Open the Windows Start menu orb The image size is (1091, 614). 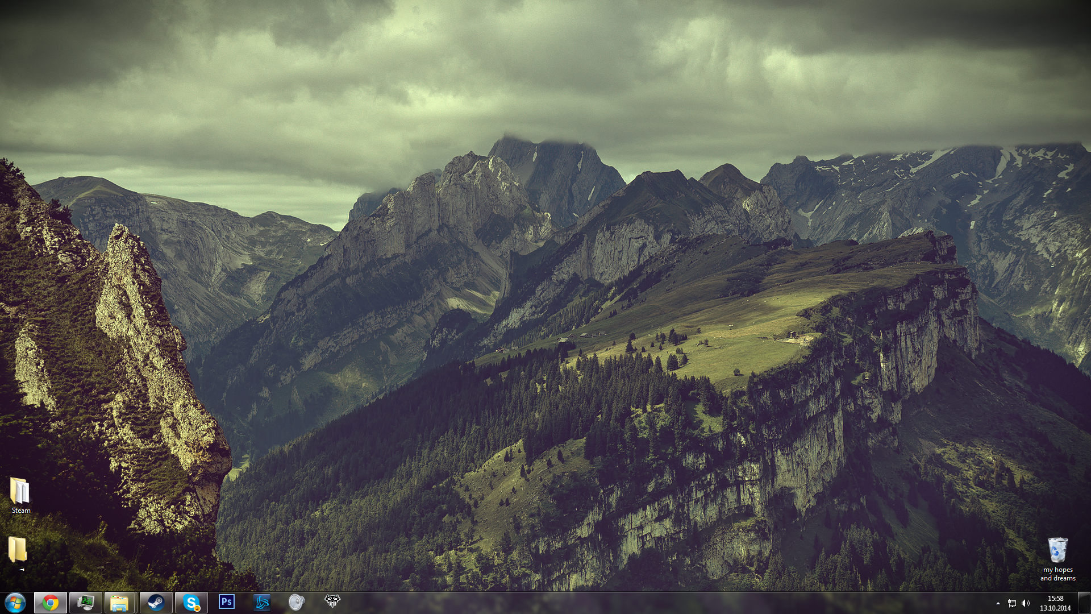[15, 603]
